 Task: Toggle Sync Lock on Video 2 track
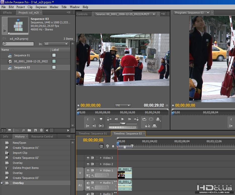coord(92,164)
